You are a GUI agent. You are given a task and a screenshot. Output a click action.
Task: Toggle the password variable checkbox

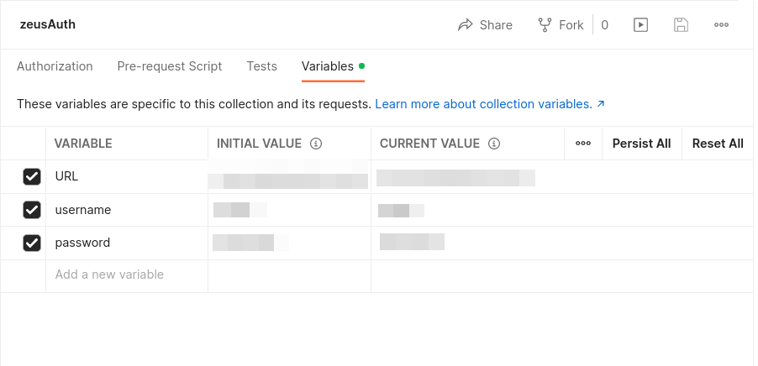(x=32, y=243)
